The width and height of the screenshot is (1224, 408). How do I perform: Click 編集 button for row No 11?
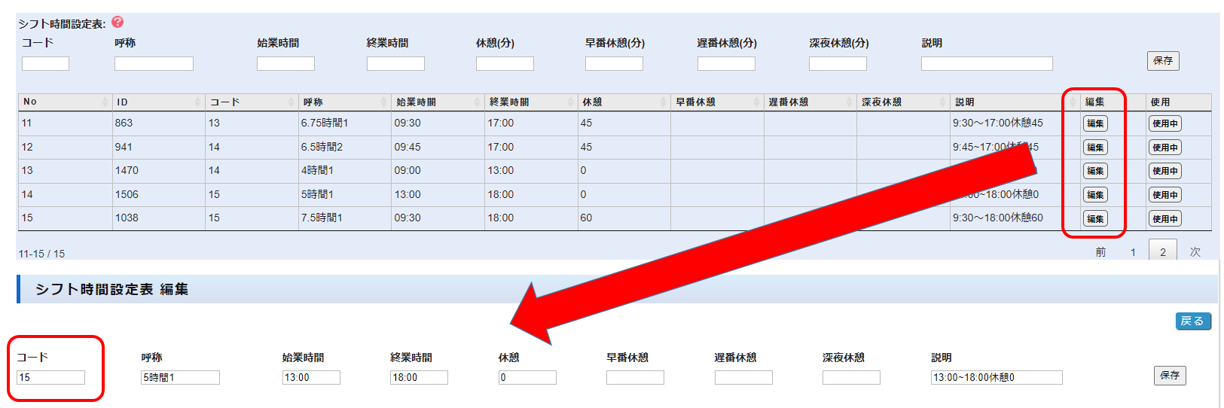coord(1094,123)
